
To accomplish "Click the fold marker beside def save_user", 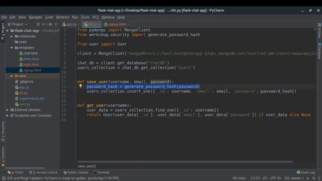I will click(x=75, y=81).
